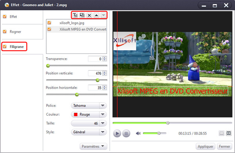Viewport: 235px width, 153px height.
Task: Click the Position horizontale value field
Action: (95, 88)
